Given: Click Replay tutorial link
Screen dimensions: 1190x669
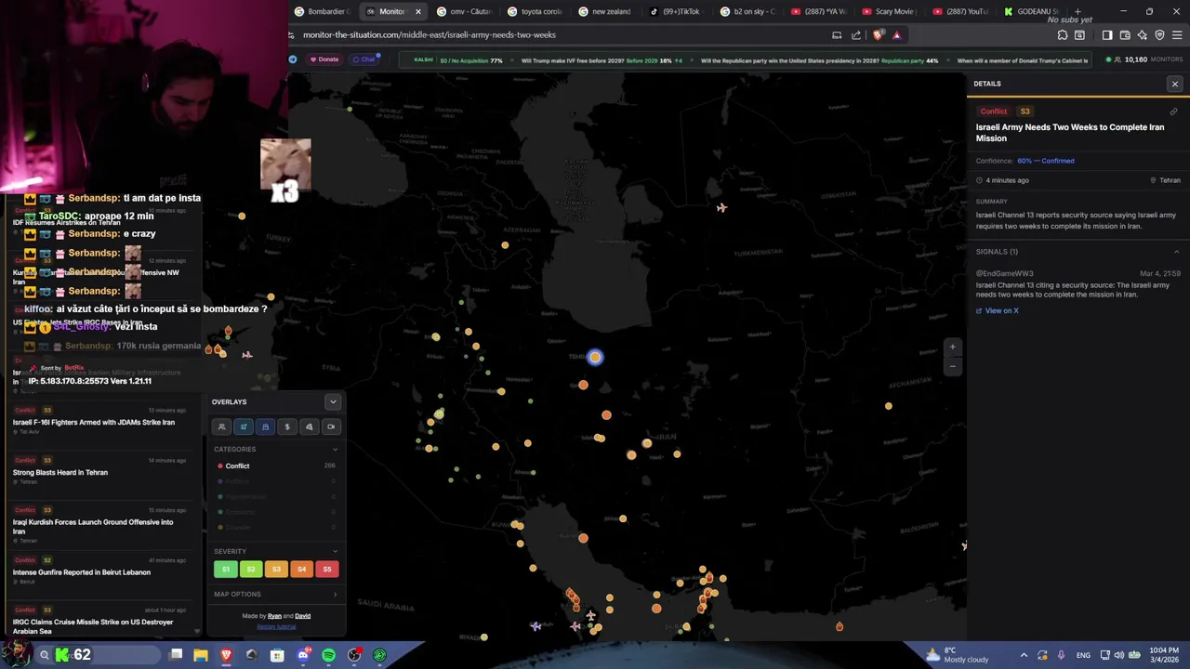Looking at the screenshot, I should 276,627.
